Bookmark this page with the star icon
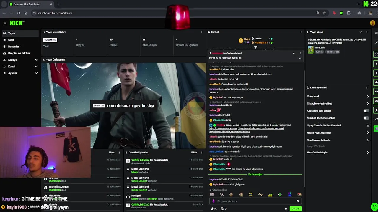 point(324,13)
